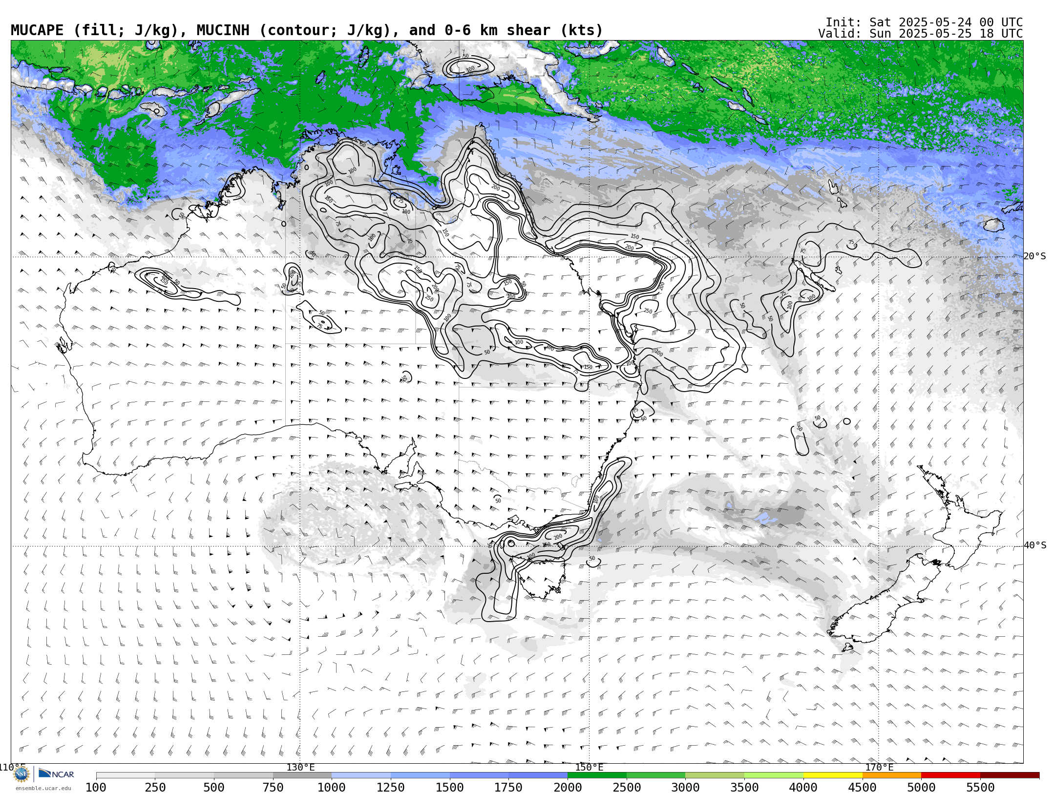The height and width of the screenshot is (794, 1055).
Task: Click the colorbar label 5500
Action: 980,788
